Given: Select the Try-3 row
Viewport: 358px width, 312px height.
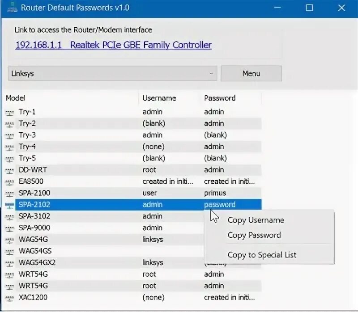Looking at the screenshot, I should (133, 135).
